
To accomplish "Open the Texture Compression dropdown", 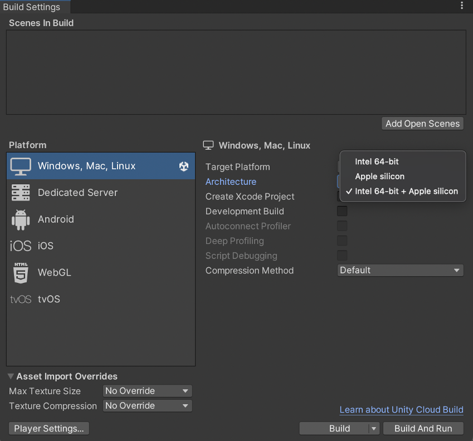I will click(x=147, y=406).
